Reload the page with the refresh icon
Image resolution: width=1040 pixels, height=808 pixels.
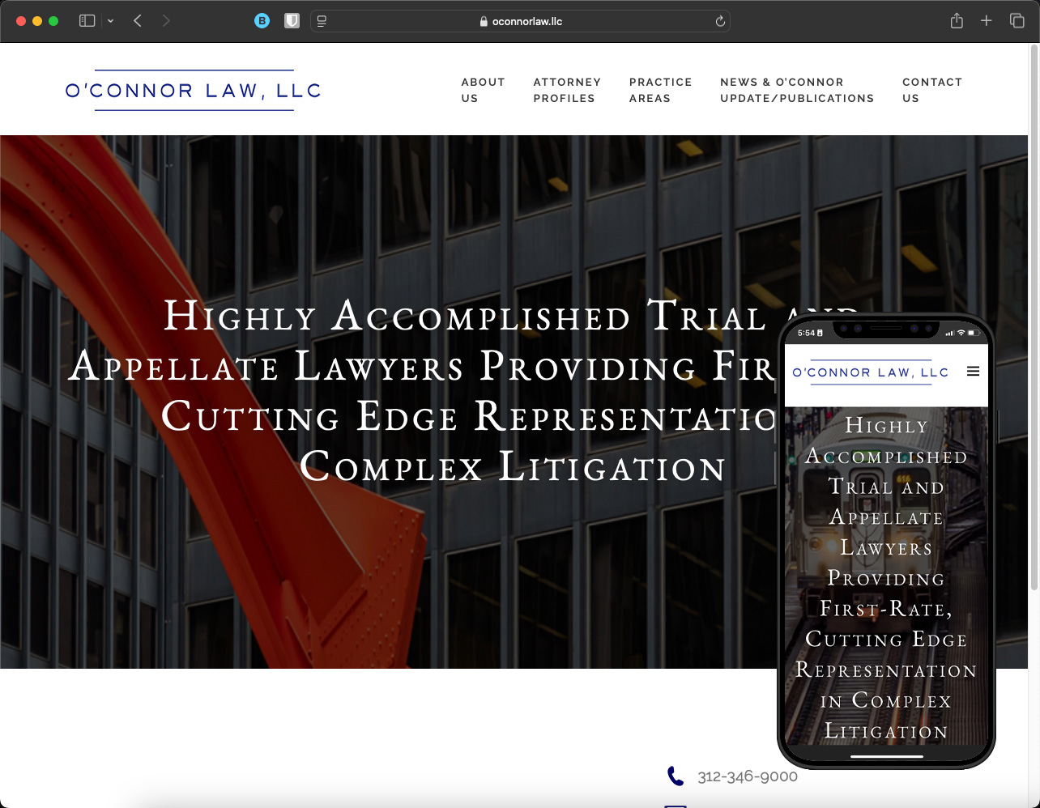coord(719,22)
